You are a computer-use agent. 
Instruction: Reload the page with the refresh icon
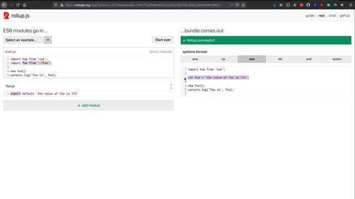(x=18, y=5)
